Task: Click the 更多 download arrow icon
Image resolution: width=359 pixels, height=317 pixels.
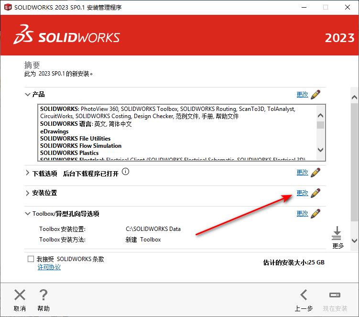Action: click(337, 233)
